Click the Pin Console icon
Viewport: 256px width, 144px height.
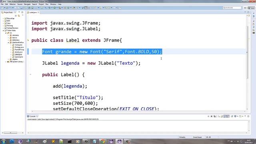tap(232, 116)
